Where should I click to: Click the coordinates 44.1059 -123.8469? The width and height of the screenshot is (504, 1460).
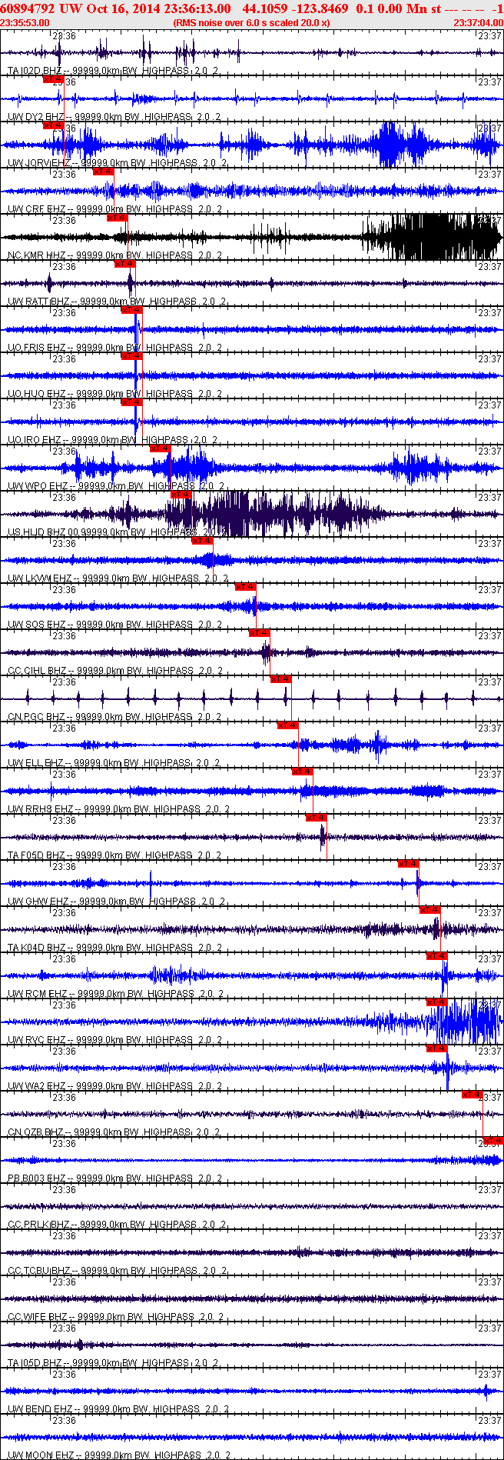point(295,8)
